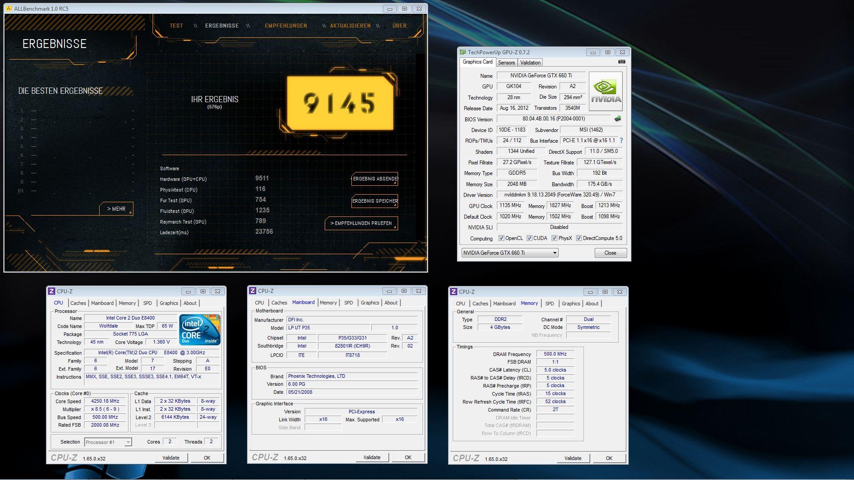This screenshot has width=854, height=480.
Task: Toggle the DirectCompute 5.0 checkbox
Action: tap(579, 238)
